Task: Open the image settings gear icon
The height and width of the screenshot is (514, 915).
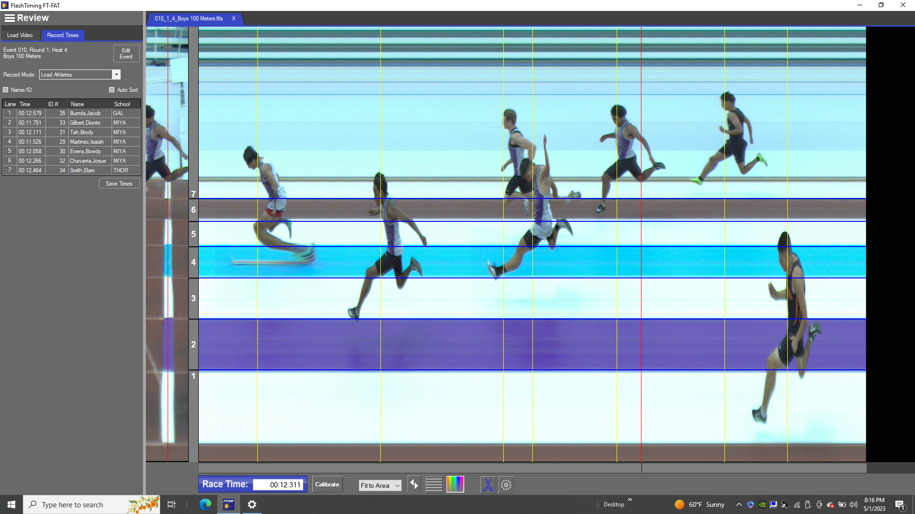Action: point(506,485)
